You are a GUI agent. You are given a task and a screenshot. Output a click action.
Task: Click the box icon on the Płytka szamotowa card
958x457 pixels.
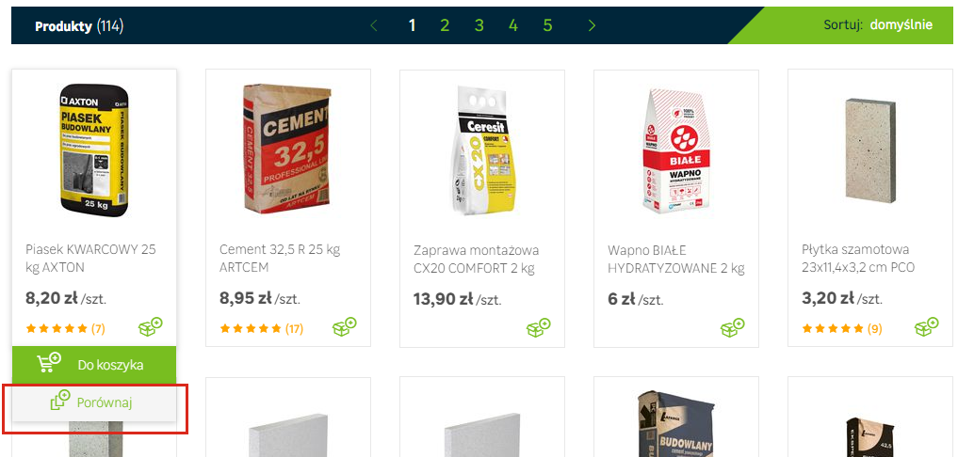[927, 326]
